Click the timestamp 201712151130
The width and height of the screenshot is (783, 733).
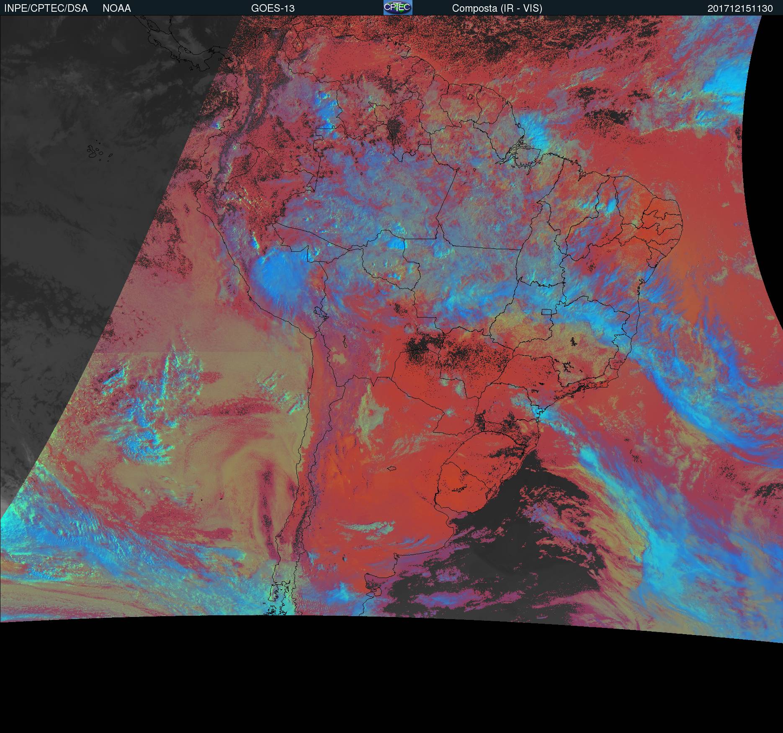click(740, 8)
